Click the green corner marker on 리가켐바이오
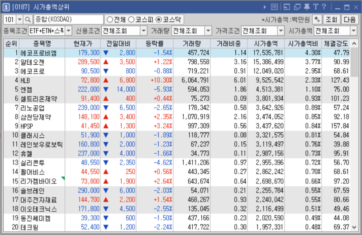This screenshot has height=235, width=362. coord(63,178)
